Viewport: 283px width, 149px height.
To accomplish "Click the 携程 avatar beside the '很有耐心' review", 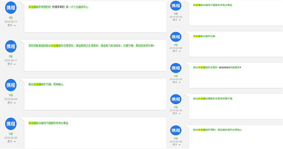I will click(11, 85).
